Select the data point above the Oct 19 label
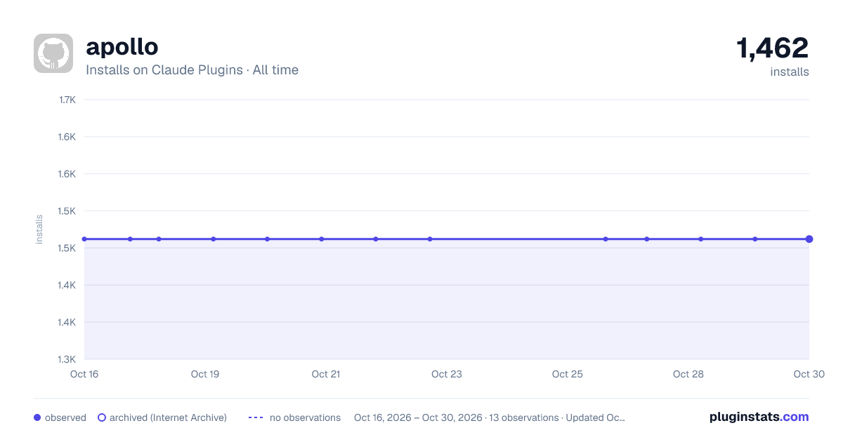Screen dimensions: 843x442 tap(214, 239)
